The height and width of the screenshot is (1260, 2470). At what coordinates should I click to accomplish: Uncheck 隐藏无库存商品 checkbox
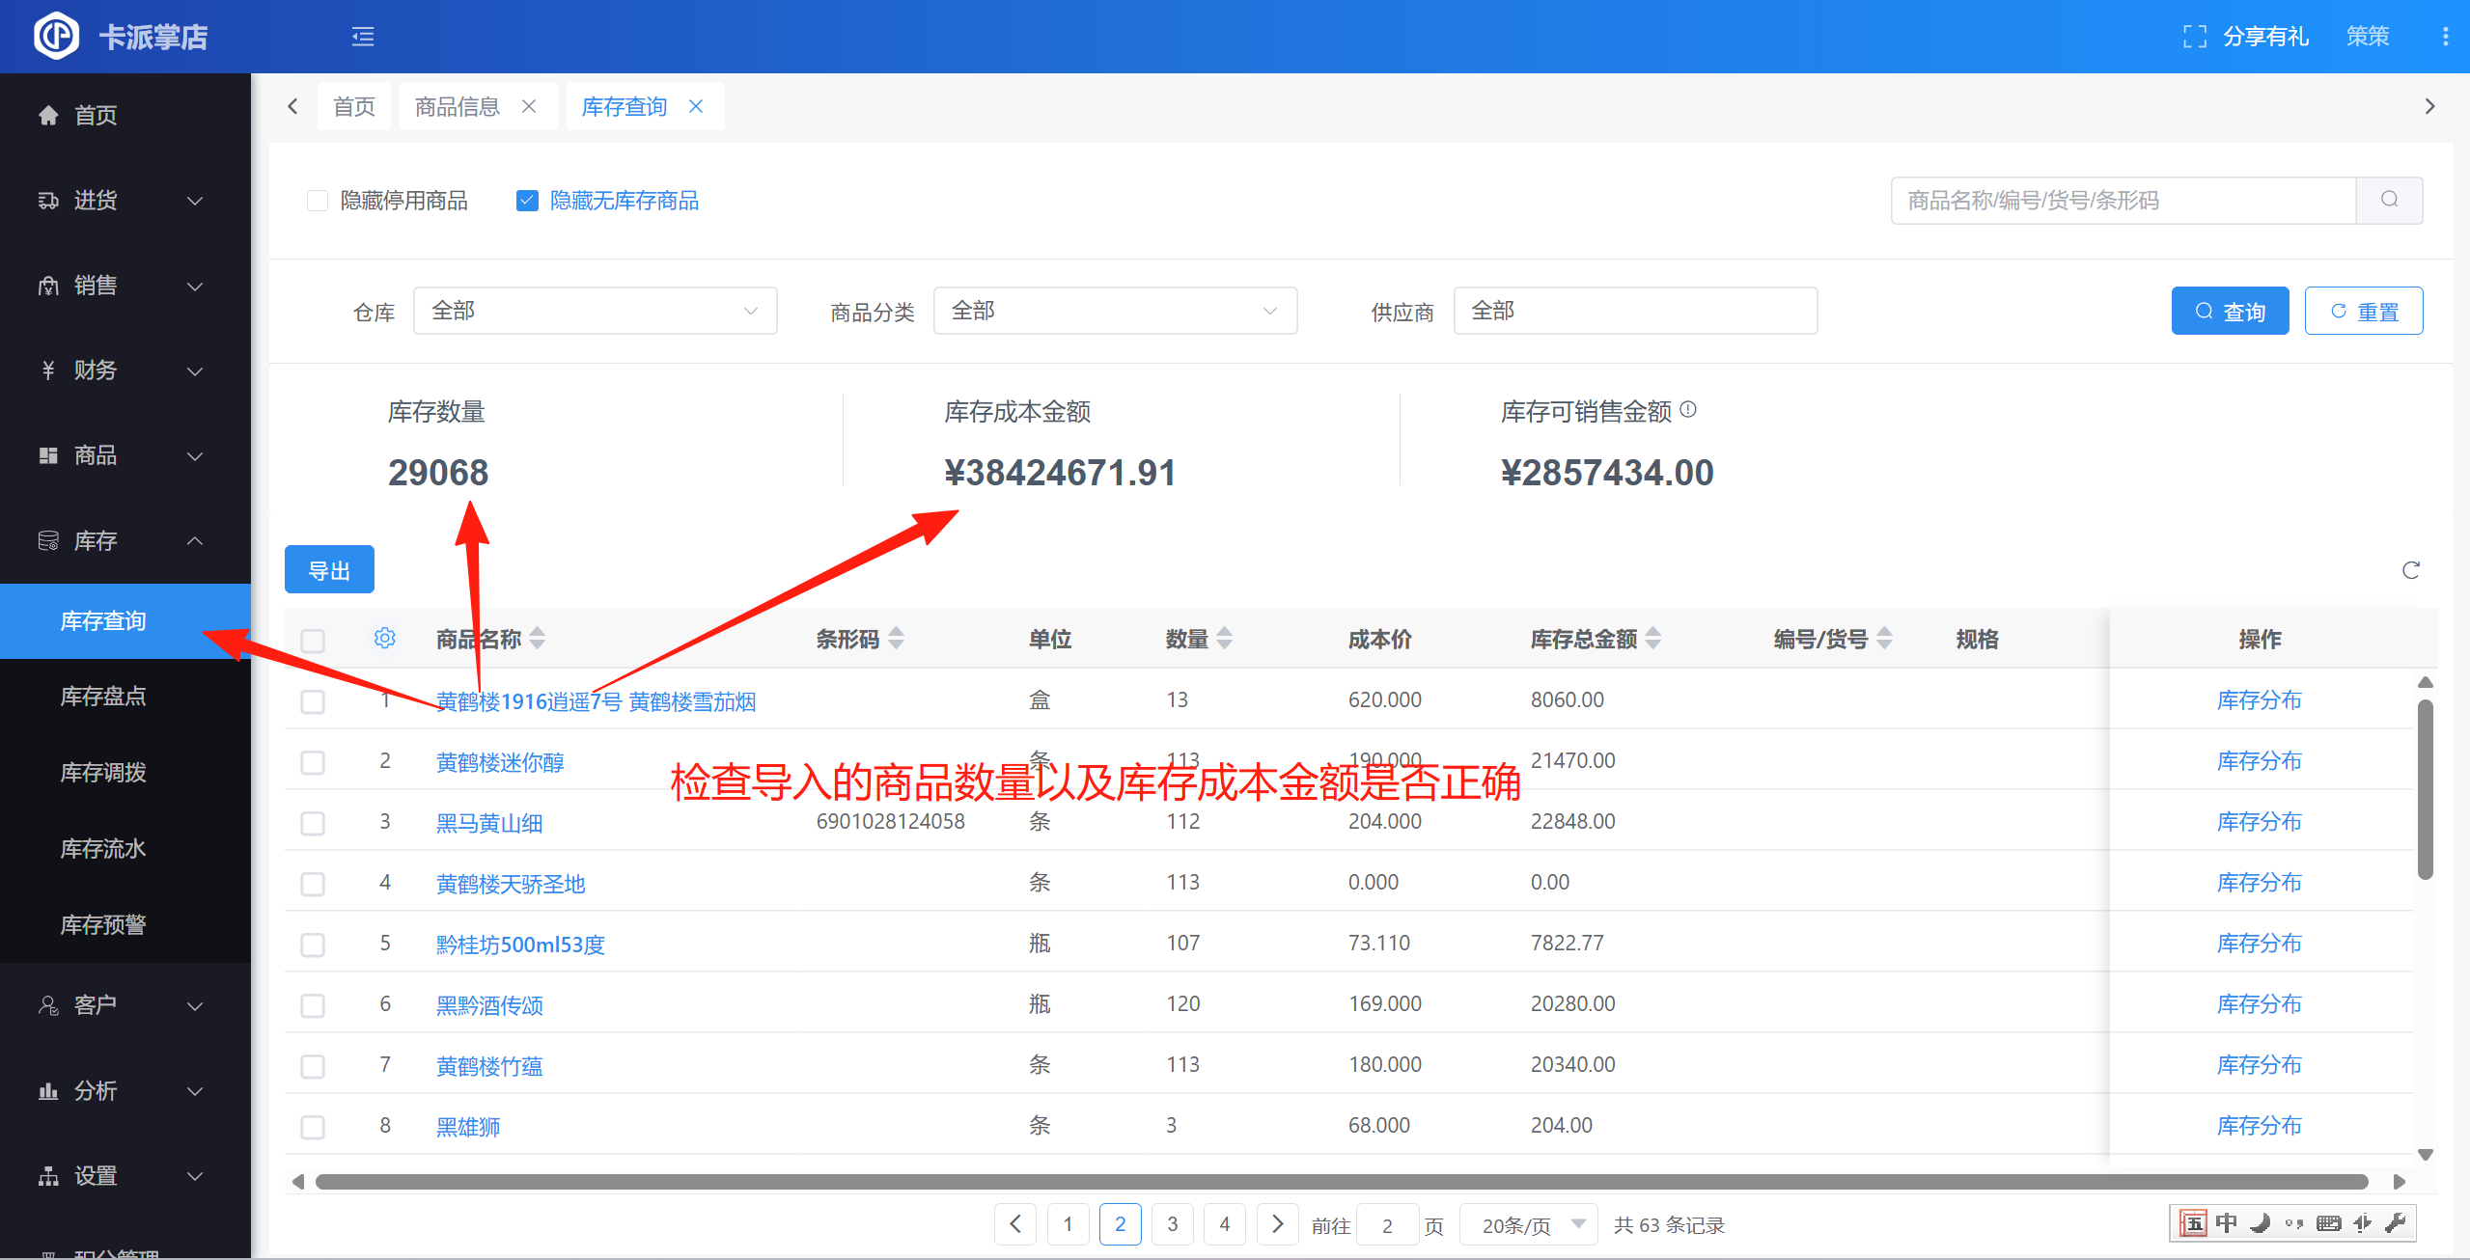[x=527, y=201]
